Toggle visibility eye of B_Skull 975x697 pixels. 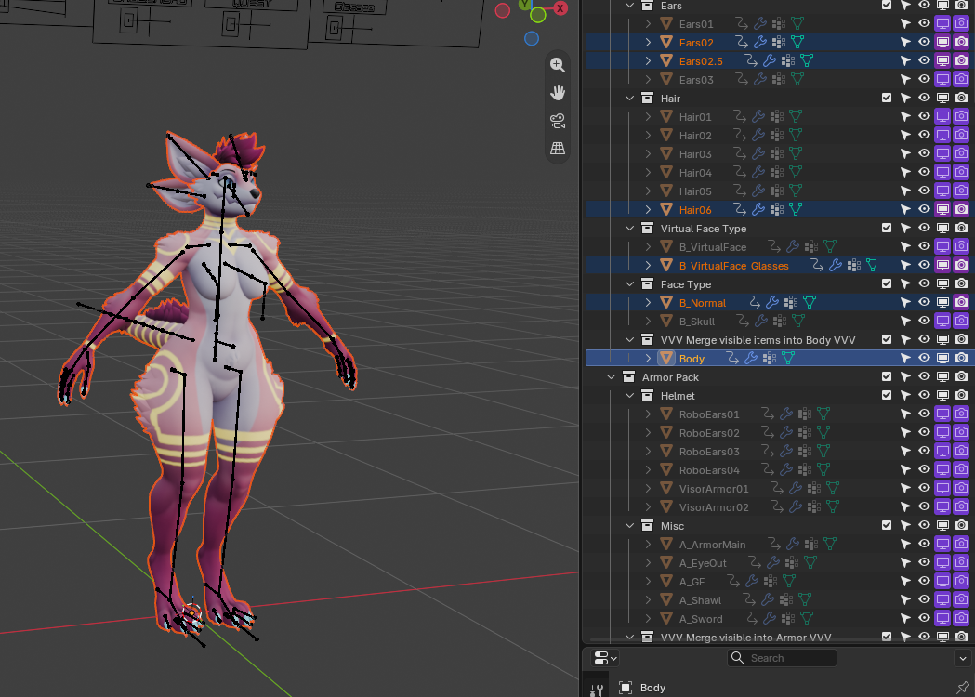pos(924,321)
